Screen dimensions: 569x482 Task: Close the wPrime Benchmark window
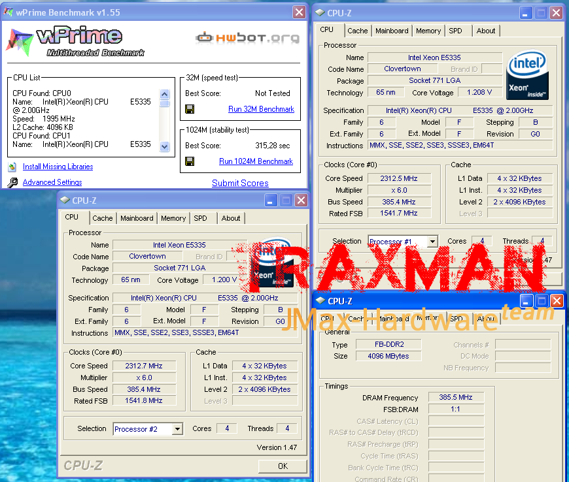pyautogui.click(x=299, y=12)
